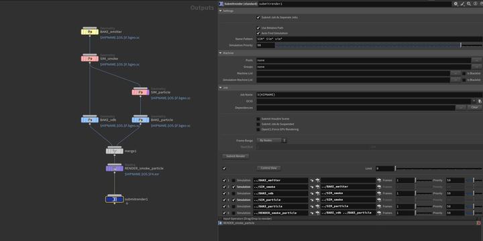Collapse the Machine section
The image size is (483, 241).
(221, 53)
